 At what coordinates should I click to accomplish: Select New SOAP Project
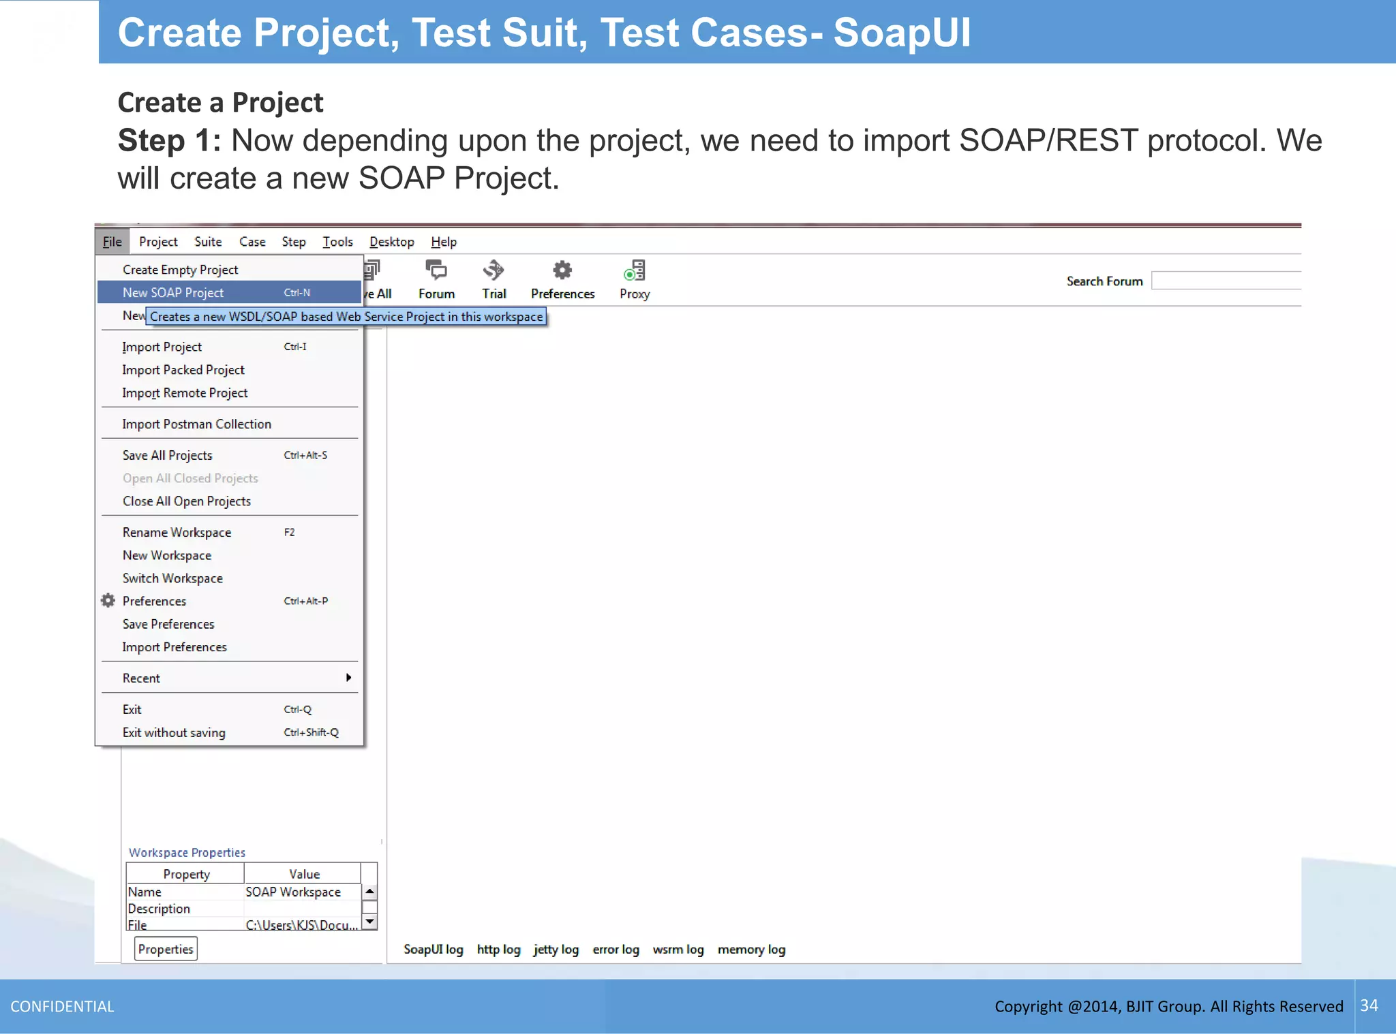click(229, 292)
